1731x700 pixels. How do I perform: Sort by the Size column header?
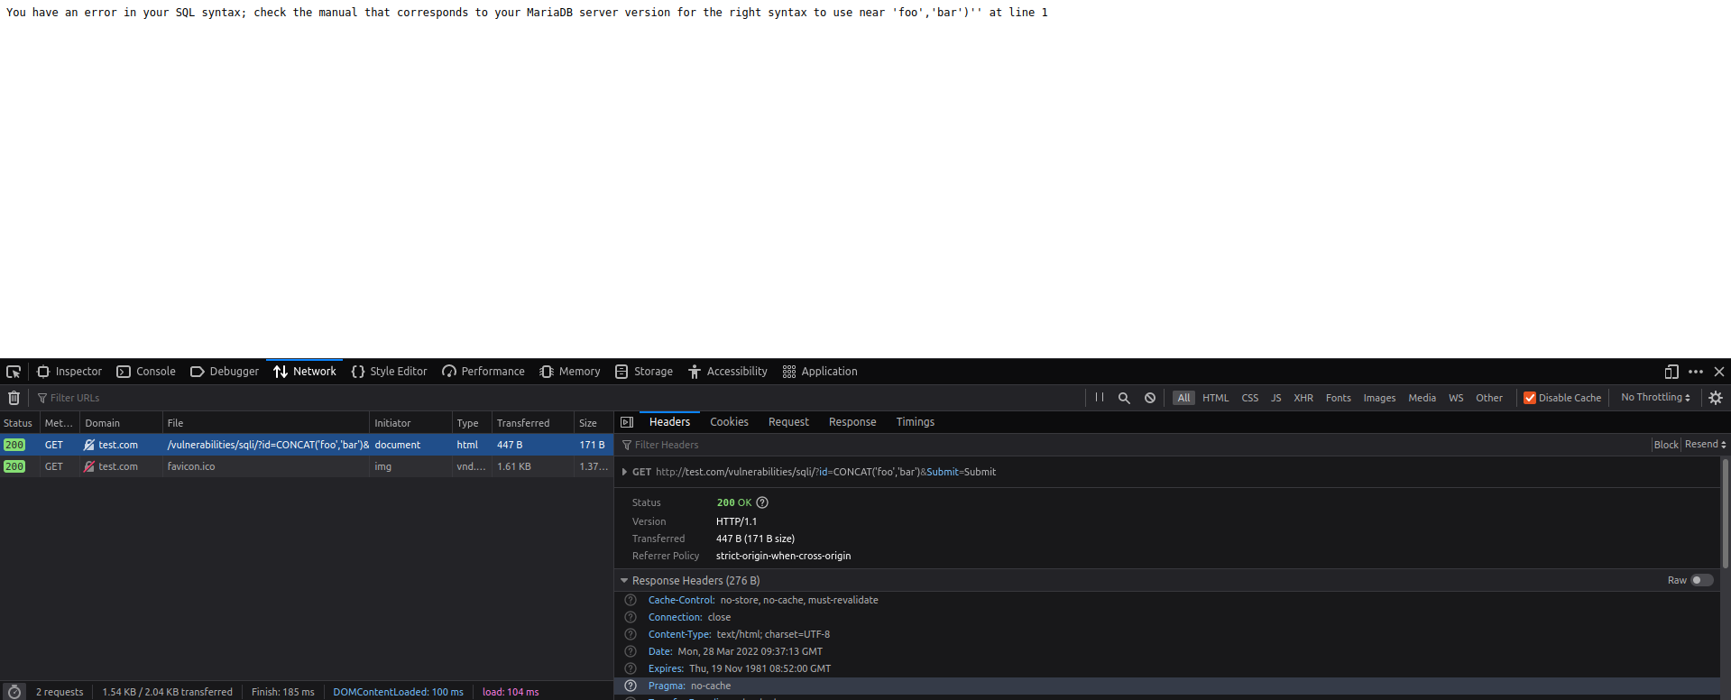coord(593,423)
